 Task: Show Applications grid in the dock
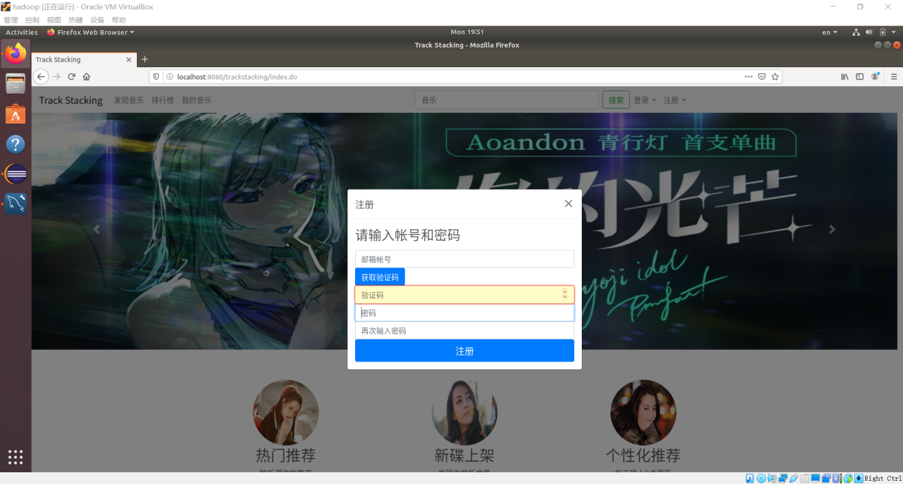[x=16, y=457]
